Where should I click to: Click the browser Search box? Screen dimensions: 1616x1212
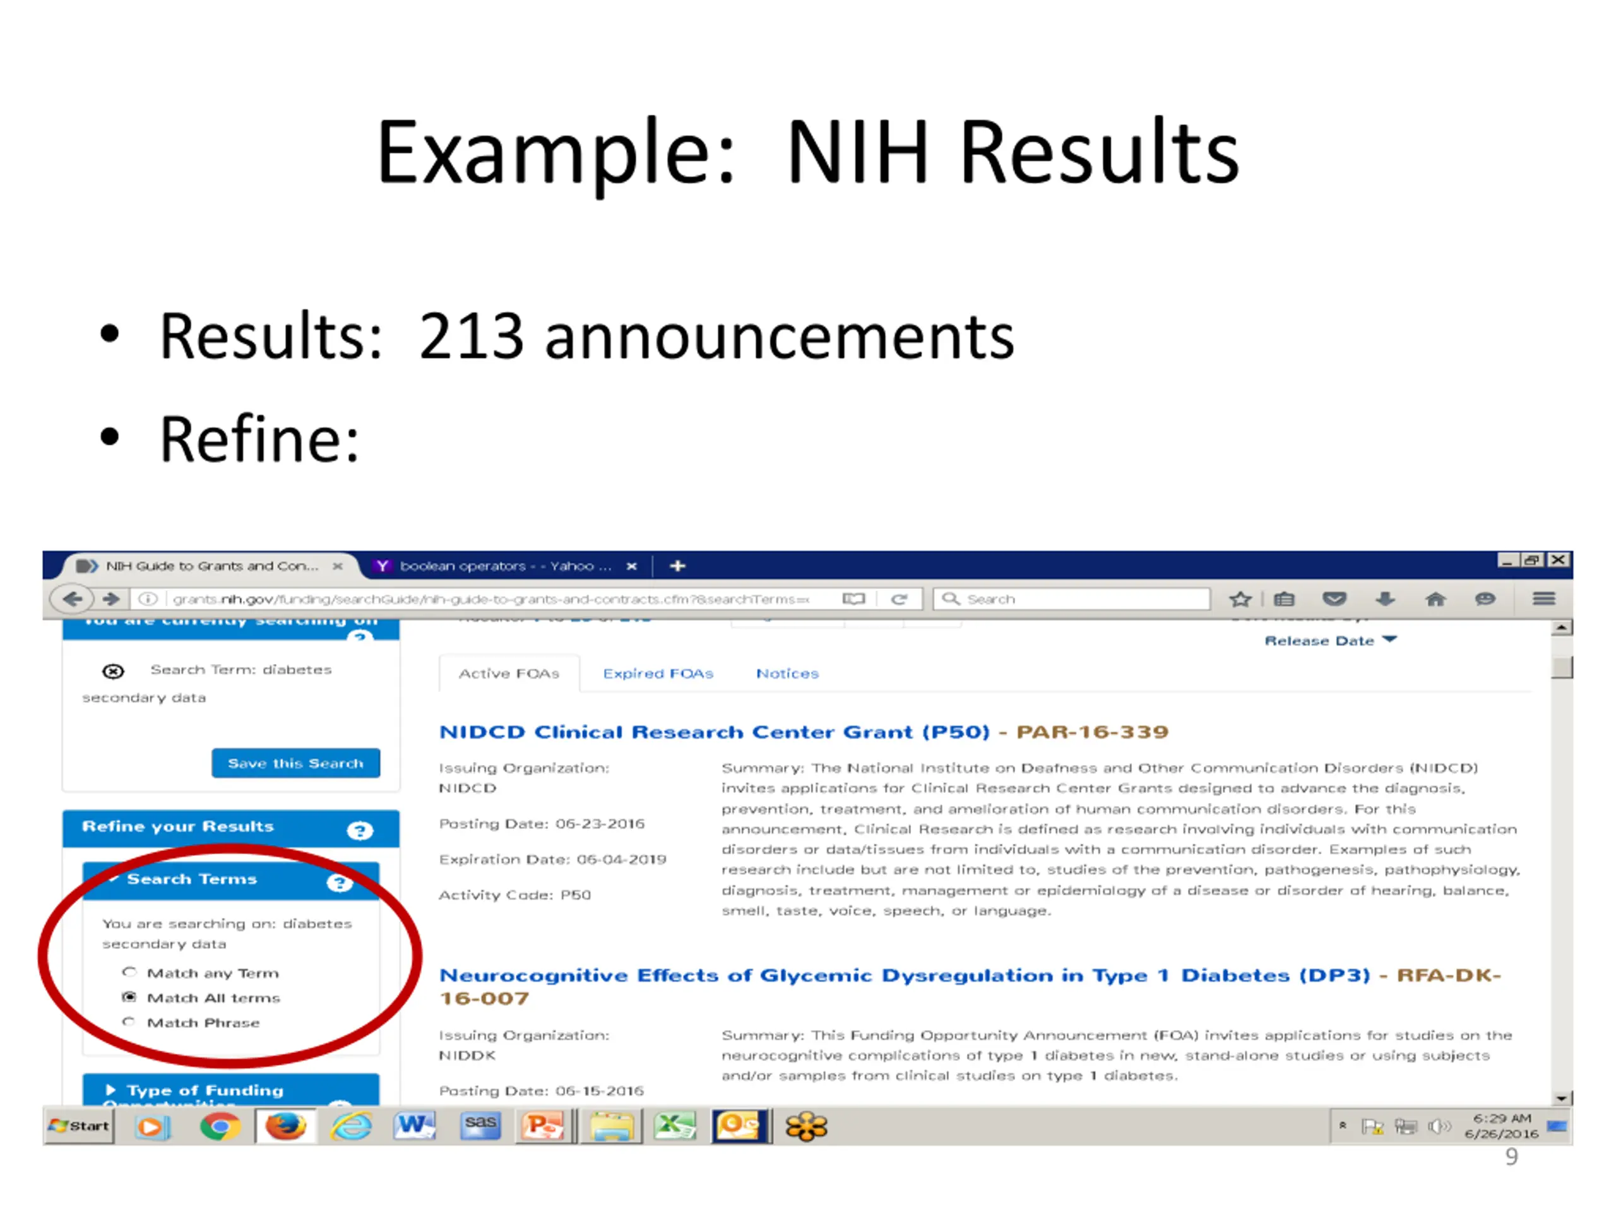pos(1072,599)
